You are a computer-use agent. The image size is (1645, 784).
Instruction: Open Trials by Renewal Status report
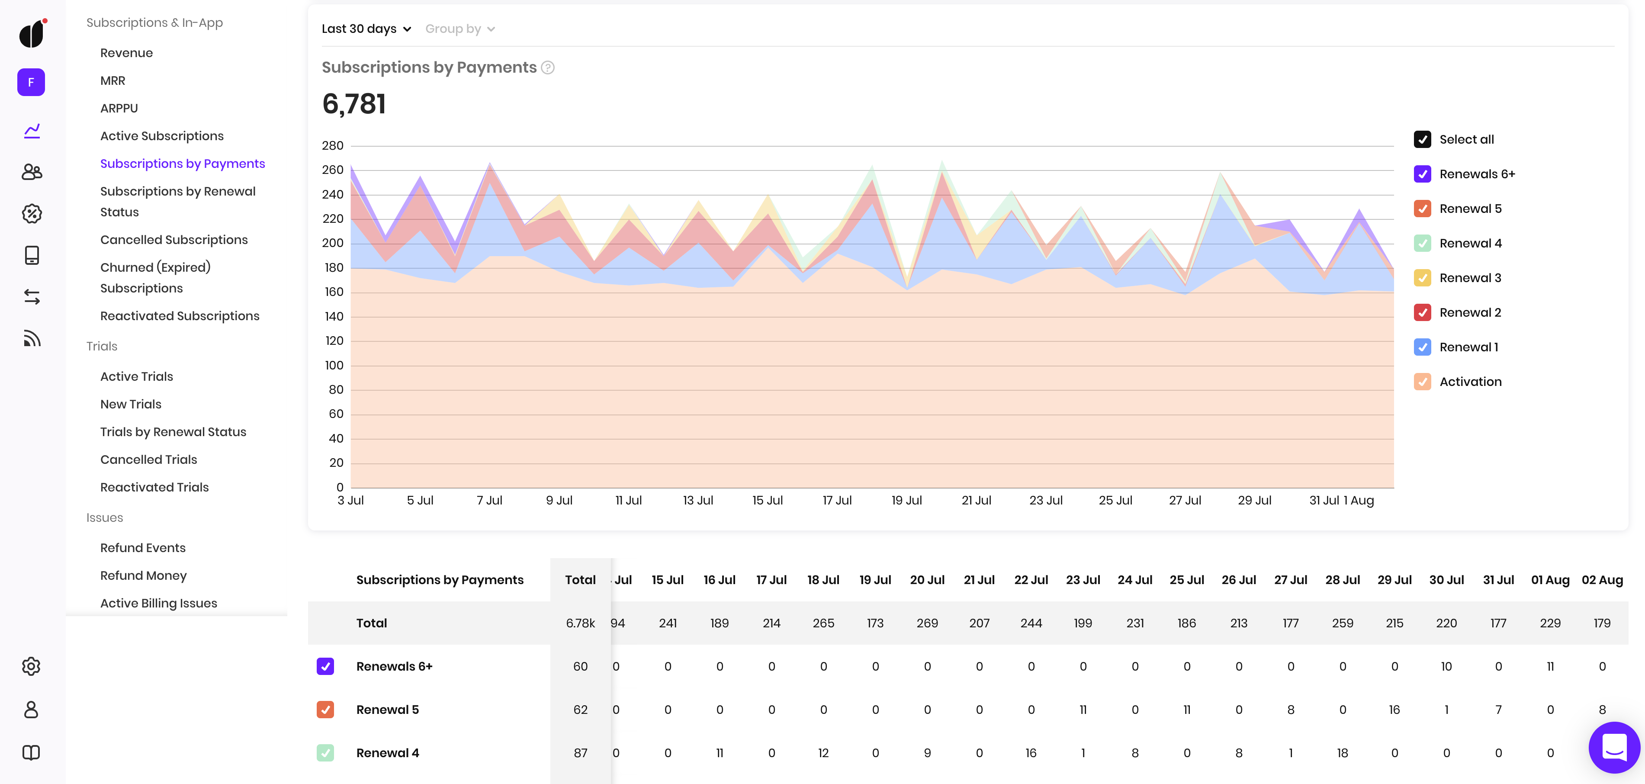pos(173,431)
